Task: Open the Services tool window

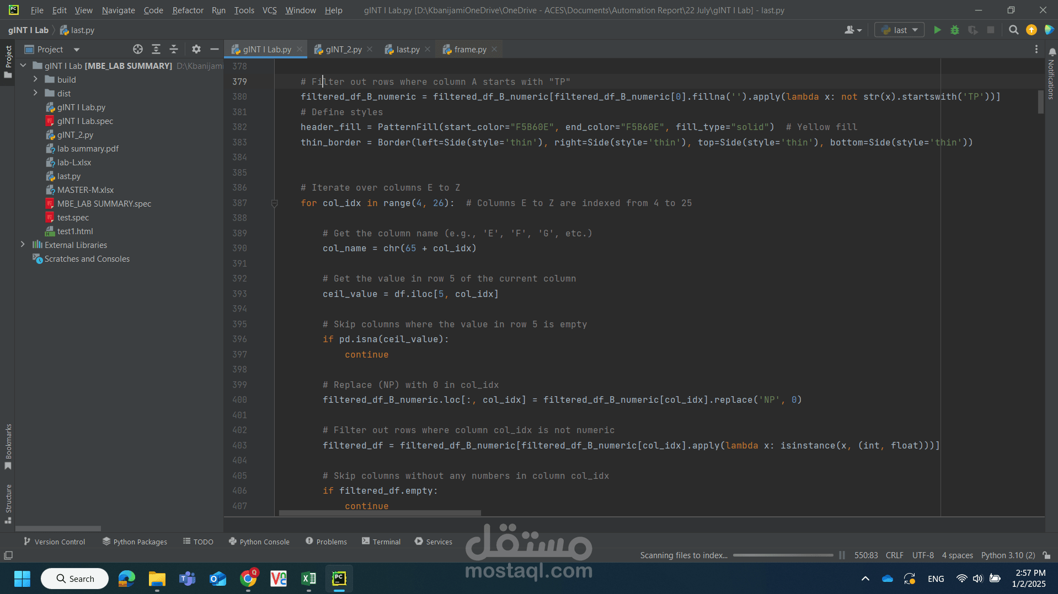Action: pyautogui.click(x=434, y=542)
